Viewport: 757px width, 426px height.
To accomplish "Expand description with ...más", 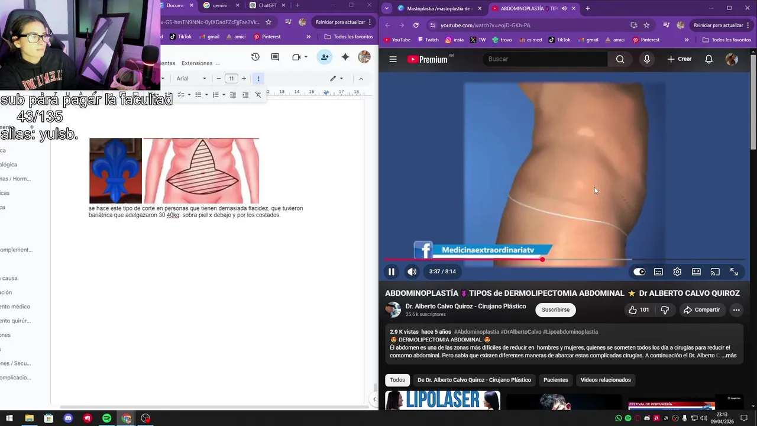I will (728, 356).
